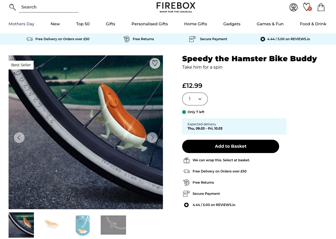336x239 pixels.
Task: Play the product video thumbnail
Action: [x=113, y=225]
